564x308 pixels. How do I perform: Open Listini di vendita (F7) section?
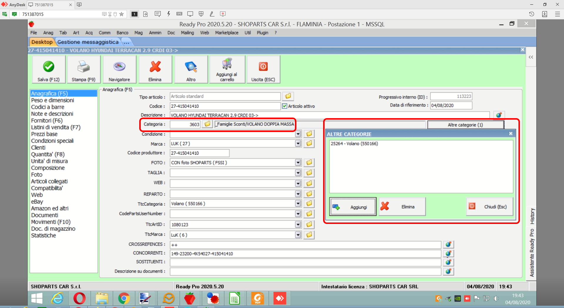point(56,127)
